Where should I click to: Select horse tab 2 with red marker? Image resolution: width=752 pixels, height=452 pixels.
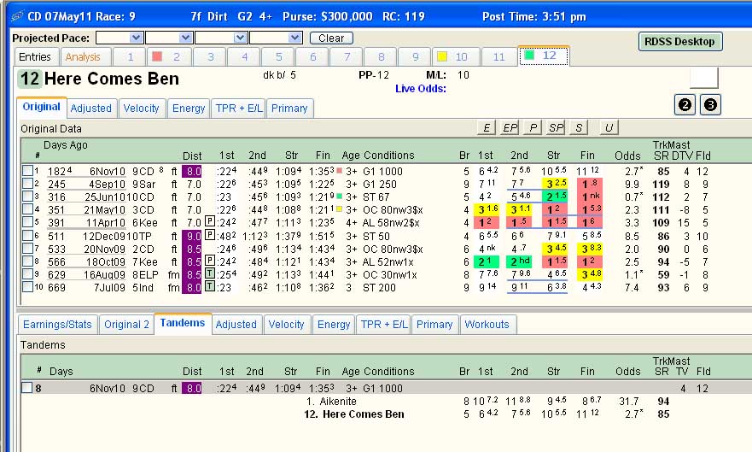[168, 56]
